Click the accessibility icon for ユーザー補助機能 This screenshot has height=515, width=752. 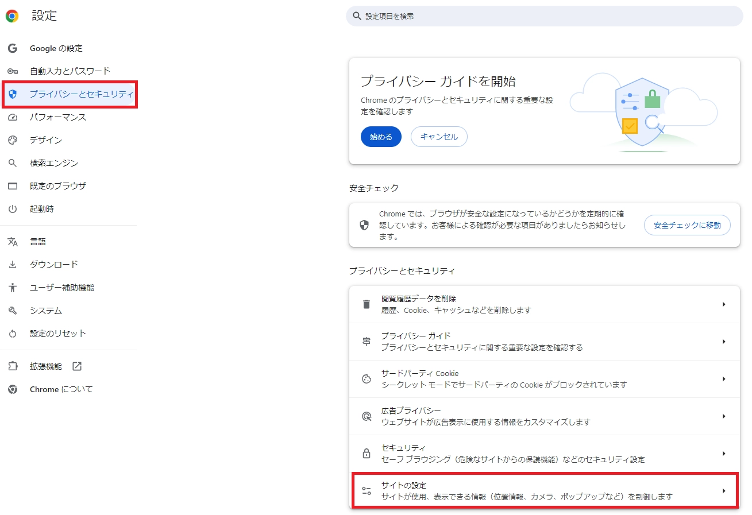coord(13,288)
